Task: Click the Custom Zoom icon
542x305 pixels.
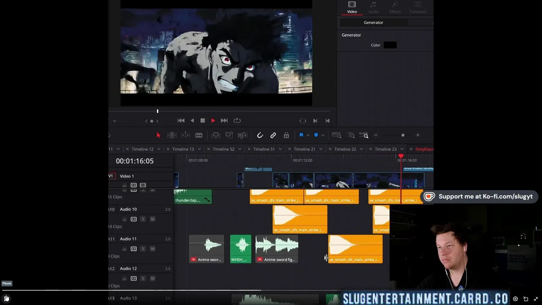Action: (364, 135)
